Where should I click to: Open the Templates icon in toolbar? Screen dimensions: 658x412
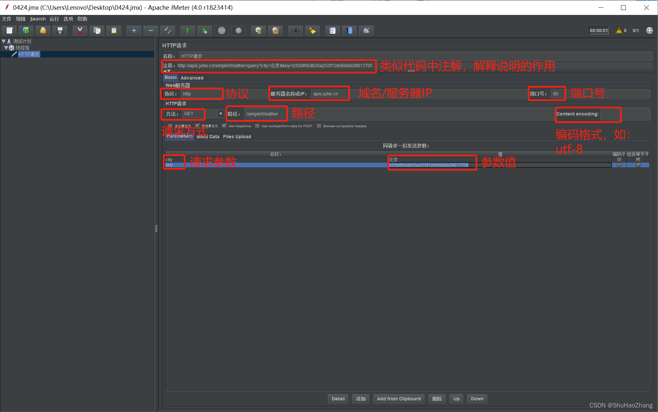tap(26, 30)
